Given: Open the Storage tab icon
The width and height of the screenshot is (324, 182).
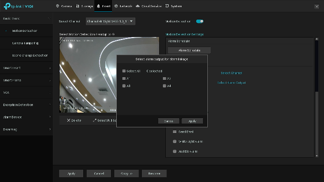Looking at the screenshot, I should [78, 6].
